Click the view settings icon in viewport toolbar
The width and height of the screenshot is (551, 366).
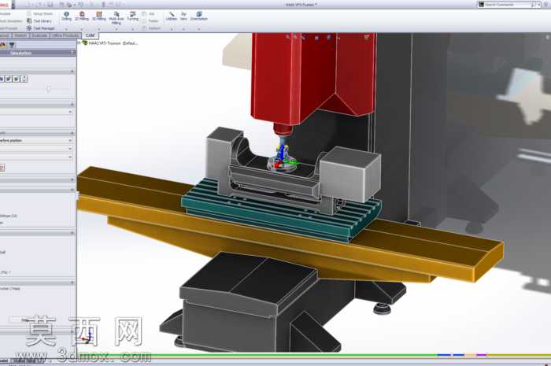coord(366,37)
